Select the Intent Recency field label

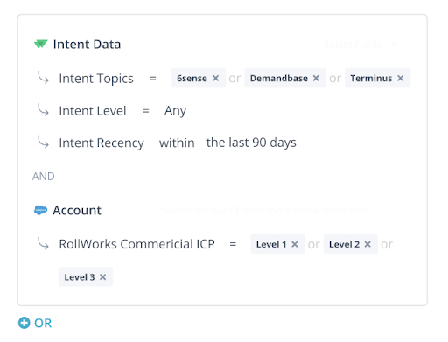101,143
